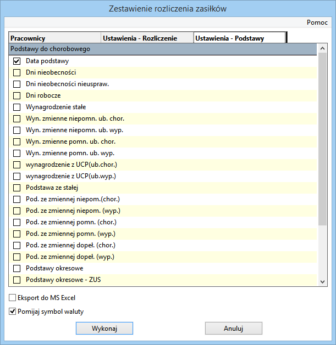Switch to the Pracownicy tab
The image size is (336, 345).
(54, 38)
